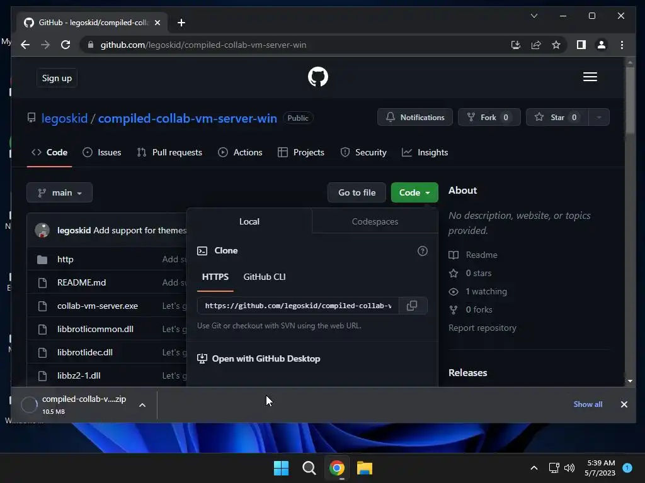Open Chrome three-dot menu
Screen dimensions: 645x483
click(x=622, y=45)
